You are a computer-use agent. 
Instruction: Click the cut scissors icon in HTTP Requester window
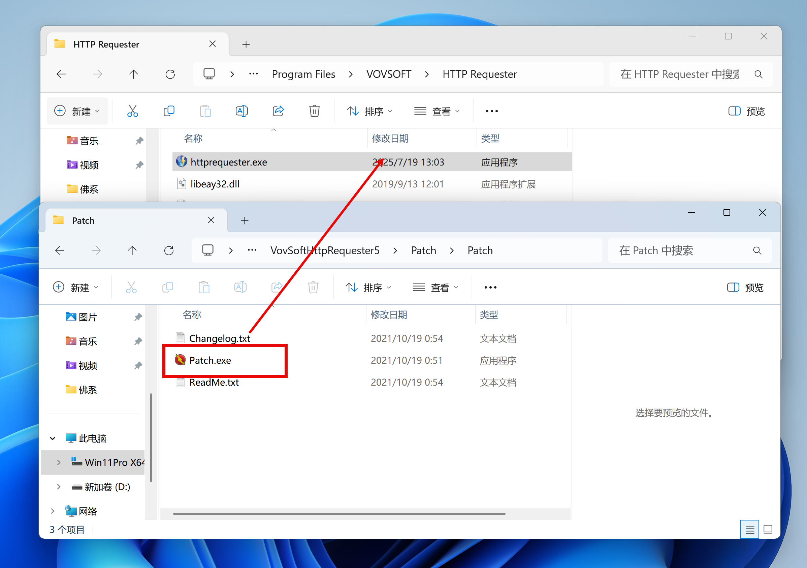pos(132,111)
